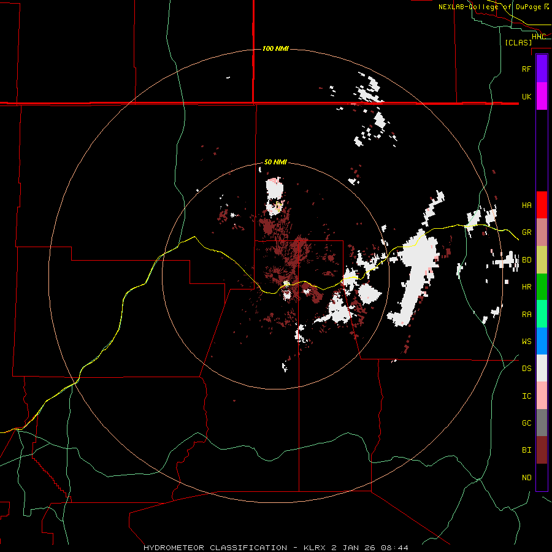Click the dusty pink GR legend swatch

(542, 232)
